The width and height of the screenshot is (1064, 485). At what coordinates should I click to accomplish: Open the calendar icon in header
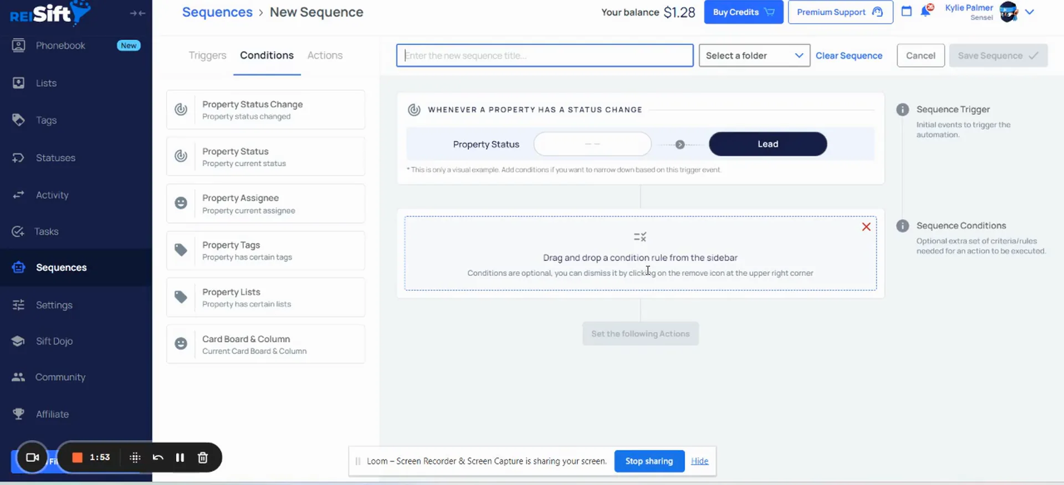pyautogui.click(x=907, y=11)
